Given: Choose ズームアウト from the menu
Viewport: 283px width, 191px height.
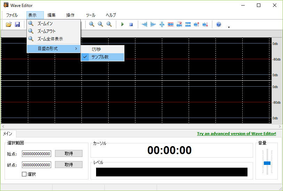Looking at the screenshot, I should 54,31.
